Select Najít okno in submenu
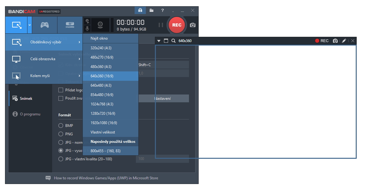The image size is (367, 189). (x=111, y=38)
